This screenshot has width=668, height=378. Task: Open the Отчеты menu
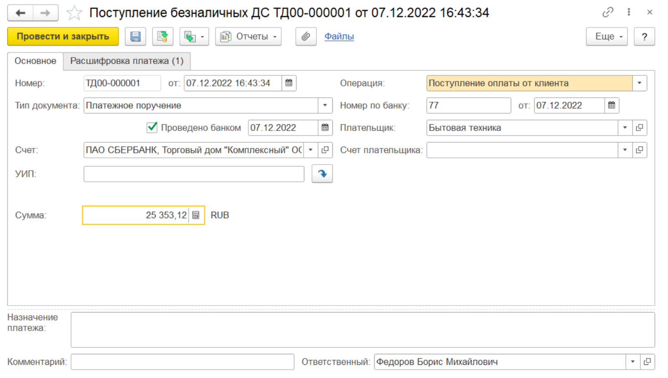(x=248, y=37)
